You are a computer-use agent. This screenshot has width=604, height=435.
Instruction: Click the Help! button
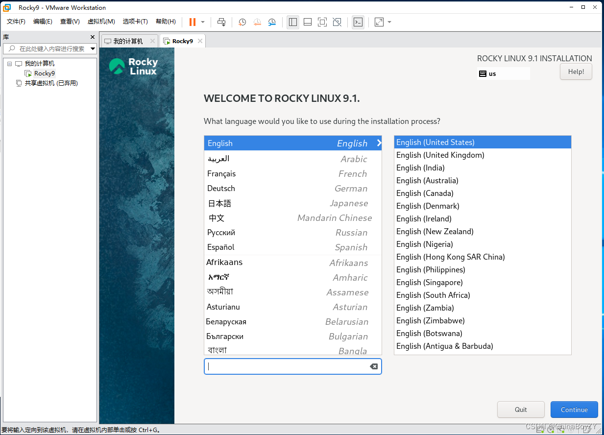coord(576,72)
